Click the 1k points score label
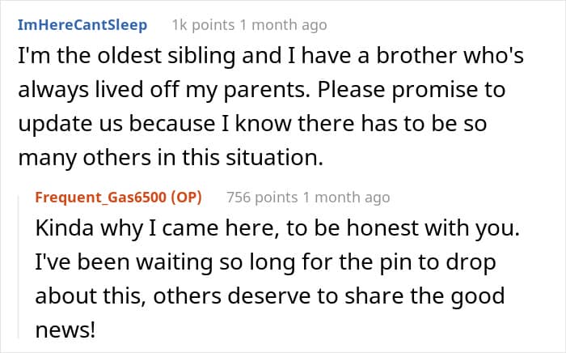The height and width of the screenshot is (353, 566). pyautogui.click(x=203, y=25)
